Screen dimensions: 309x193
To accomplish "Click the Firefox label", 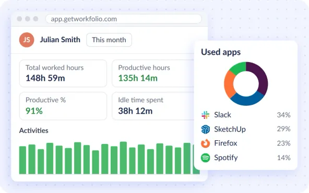I will pos(225,143).
